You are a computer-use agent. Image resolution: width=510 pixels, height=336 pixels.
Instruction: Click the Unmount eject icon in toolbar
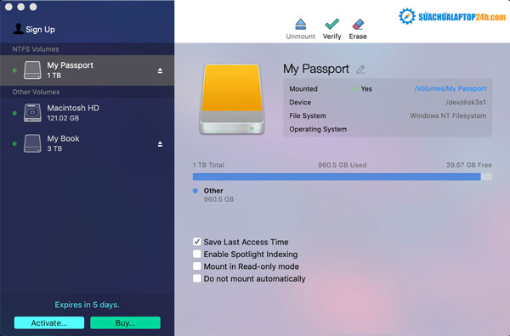coord(301,24)
